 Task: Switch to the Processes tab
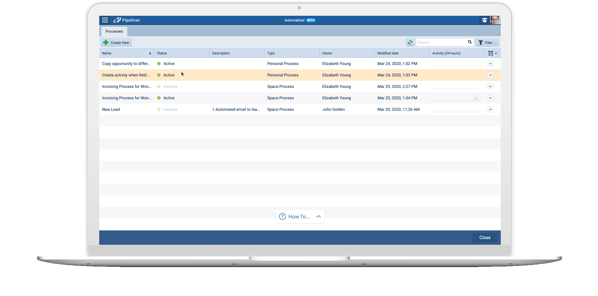point(114,31)
